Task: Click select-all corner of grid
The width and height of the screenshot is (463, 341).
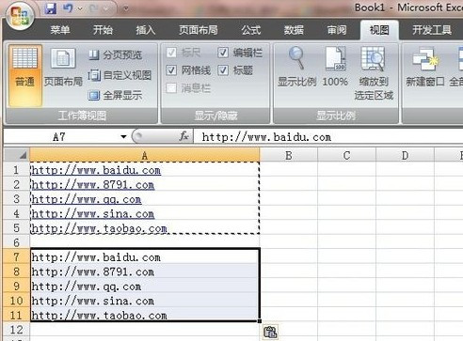Action: [17, 155]
